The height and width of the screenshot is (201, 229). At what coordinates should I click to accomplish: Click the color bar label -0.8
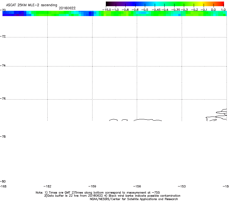(x=125, y=10)
